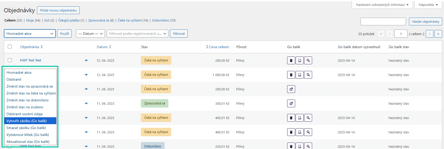This screenshot has width=444, height=149.
Task: Open the Datum filter dropdown
Action: point(90,34)
